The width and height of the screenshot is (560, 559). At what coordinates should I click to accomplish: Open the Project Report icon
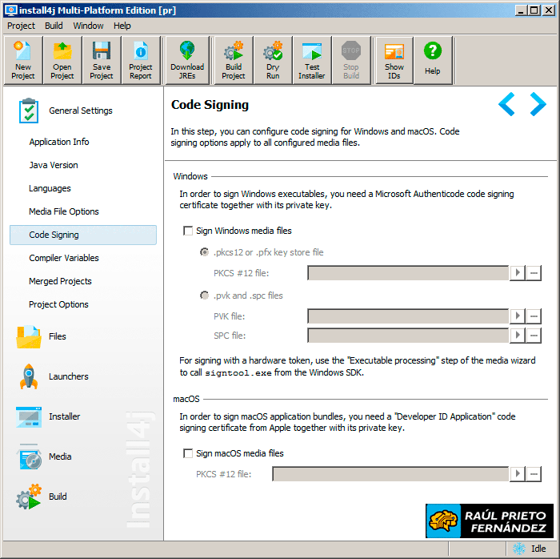click(x=141, y=60)
